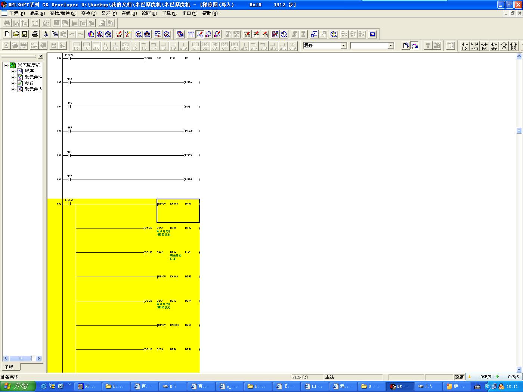Toggle the read mode ladder toolbar button
This screenshot has height=392, width=523.
(x=191, y=34)
